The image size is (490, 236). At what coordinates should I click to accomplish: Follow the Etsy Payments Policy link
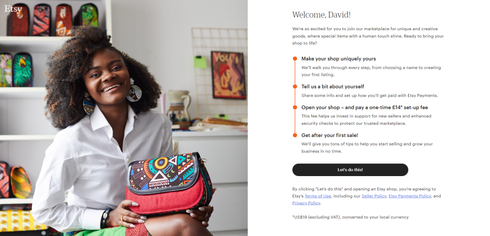click(410, 196)
